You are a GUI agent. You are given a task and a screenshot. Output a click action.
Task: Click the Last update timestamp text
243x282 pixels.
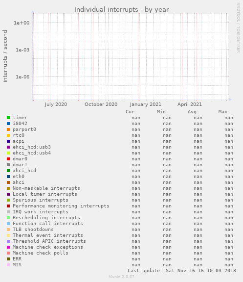point(182,271)
